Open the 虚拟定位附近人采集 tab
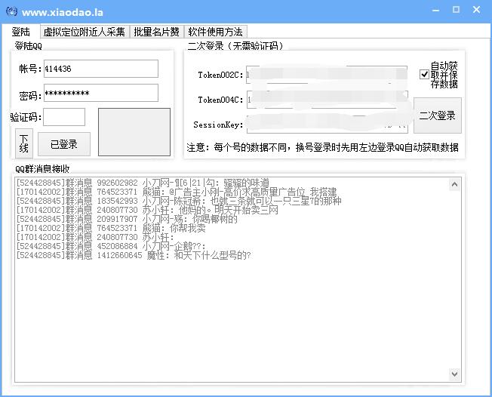Image resolution: width=492 pixels, height=397 pixels. point(85,32)
